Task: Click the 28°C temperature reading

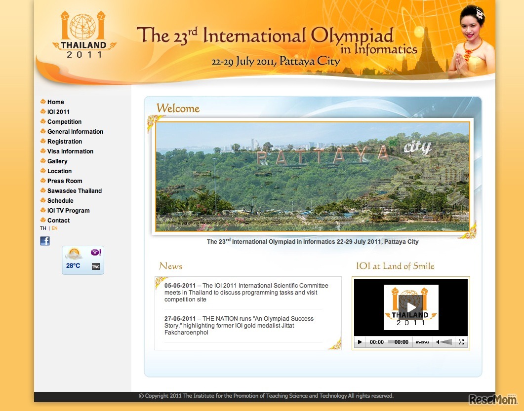Action: click(73, 266)
